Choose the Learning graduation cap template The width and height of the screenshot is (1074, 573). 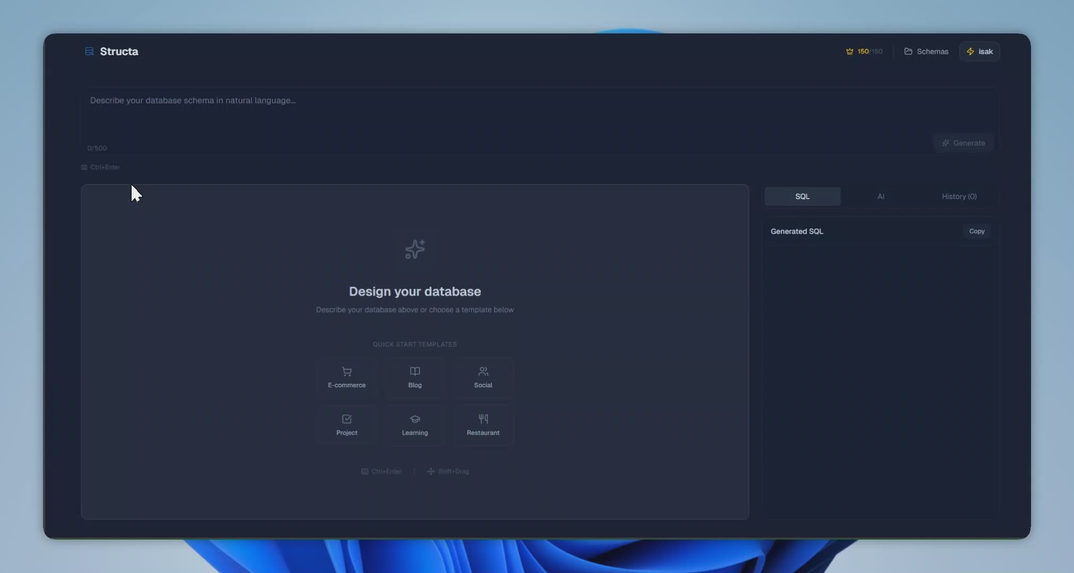pos(415,419)
